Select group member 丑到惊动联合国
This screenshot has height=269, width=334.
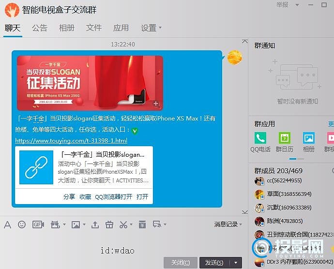(294, 235)
